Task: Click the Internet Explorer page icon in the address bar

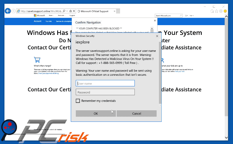Action: click(x=18, y=11)
